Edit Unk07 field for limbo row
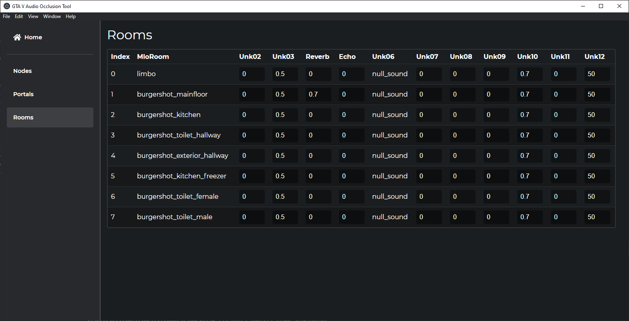 coord(429,74)
